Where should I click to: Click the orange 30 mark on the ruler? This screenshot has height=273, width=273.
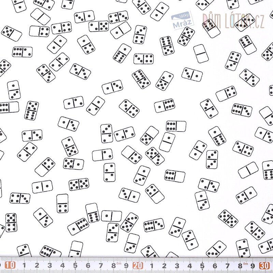264,265
